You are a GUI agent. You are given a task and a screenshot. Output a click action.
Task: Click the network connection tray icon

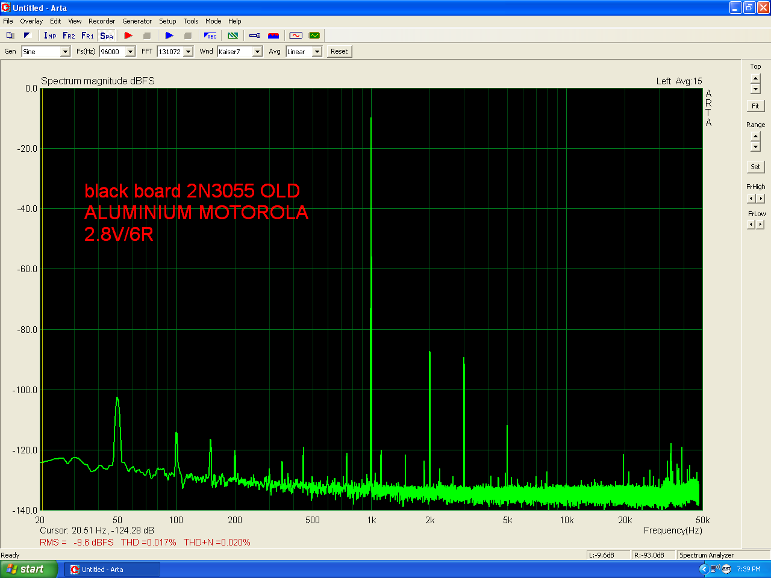(715, 569)
